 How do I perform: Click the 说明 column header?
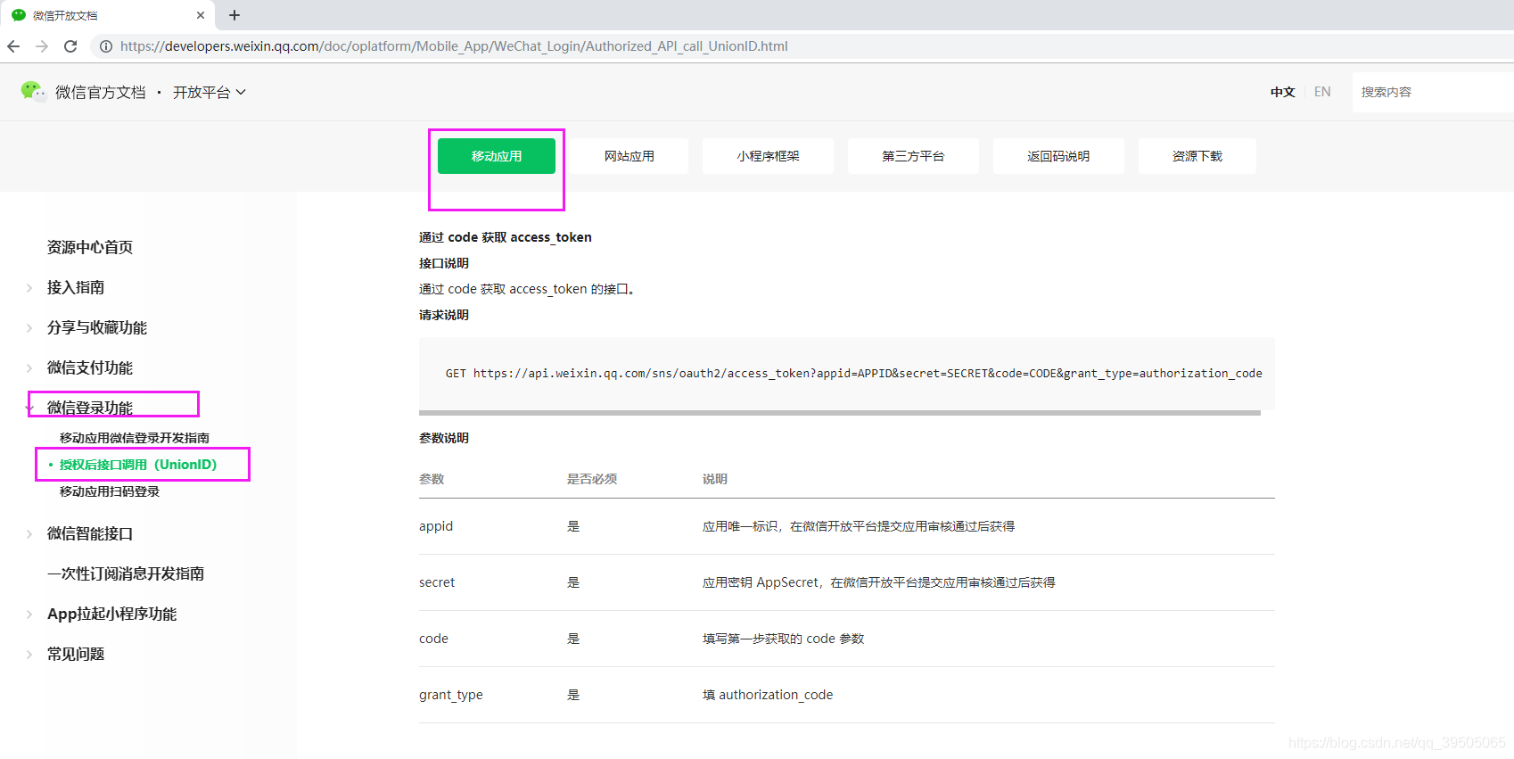715,479
